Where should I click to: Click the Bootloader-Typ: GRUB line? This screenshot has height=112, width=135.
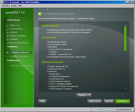tap(57, 42)
